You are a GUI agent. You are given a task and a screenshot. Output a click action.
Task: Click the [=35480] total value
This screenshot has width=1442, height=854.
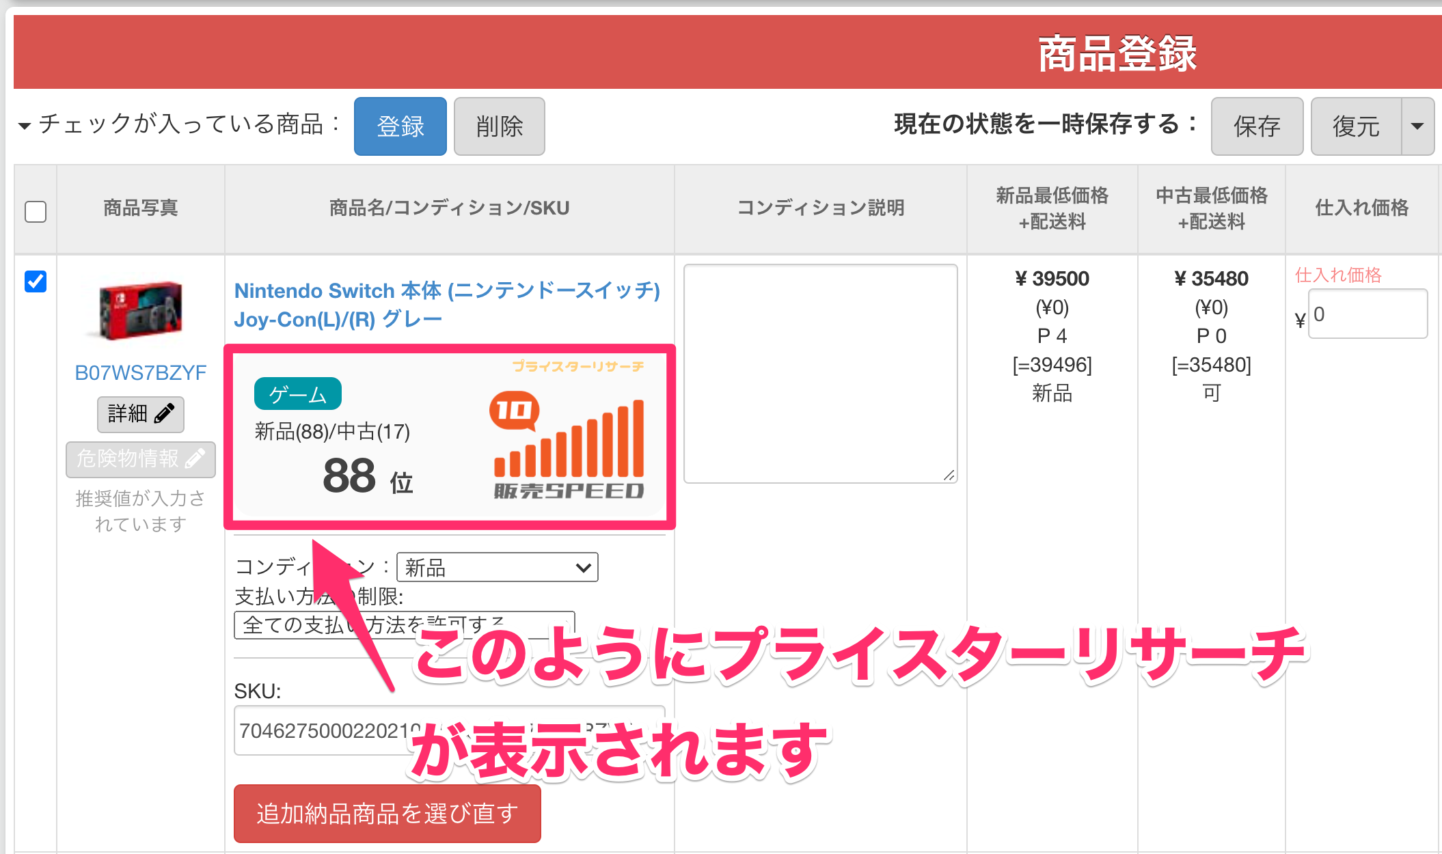1211,365
